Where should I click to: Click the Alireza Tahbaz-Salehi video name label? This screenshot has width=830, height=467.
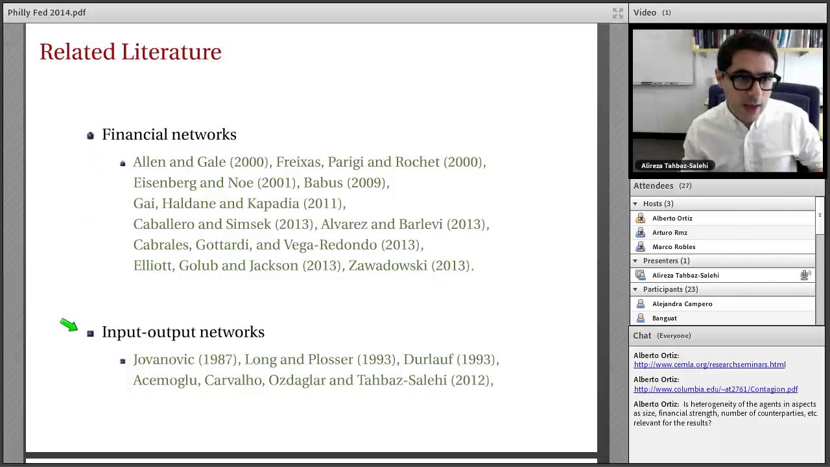pos(674,166)
